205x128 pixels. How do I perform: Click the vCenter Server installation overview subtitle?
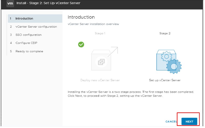[x=93, y=24]
